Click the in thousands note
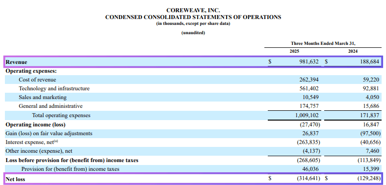Viewport: 386px width, 185px height. pyautogui.click(x=193, y=24)
